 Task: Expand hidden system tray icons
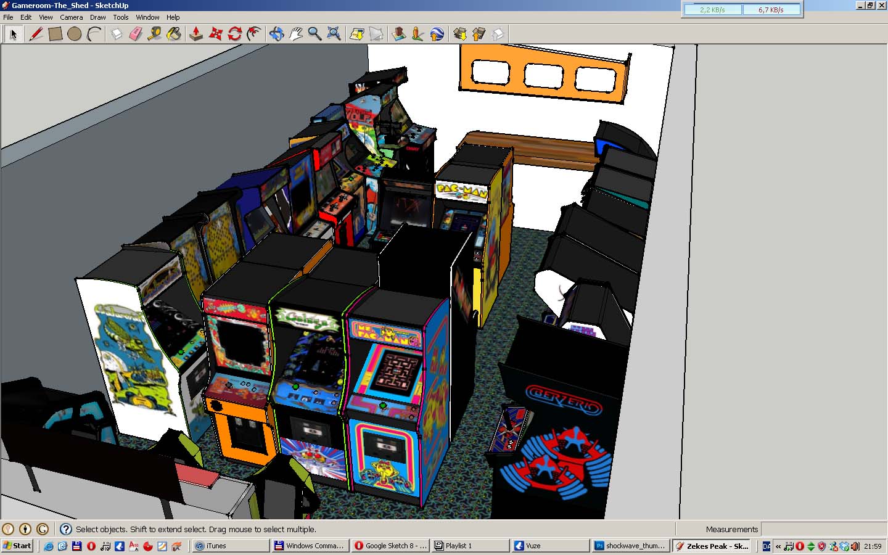(778, 546)
